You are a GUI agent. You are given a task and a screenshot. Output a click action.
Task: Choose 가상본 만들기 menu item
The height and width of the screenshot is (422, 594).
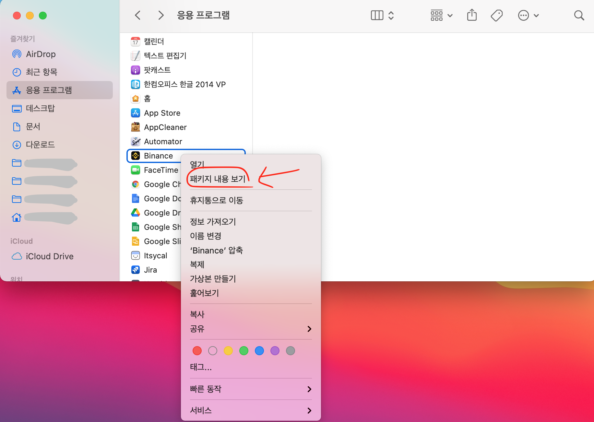click(x=251, y=279)
